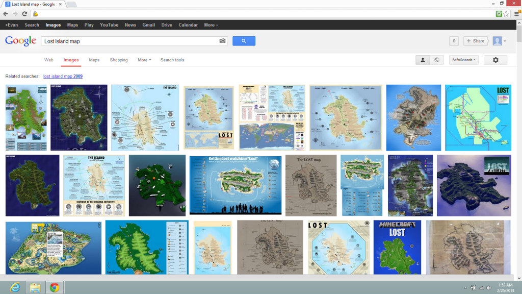Screen dimensions: 522x294
Task: Switch to the Web results tab
Action: [x=48, y=60]
